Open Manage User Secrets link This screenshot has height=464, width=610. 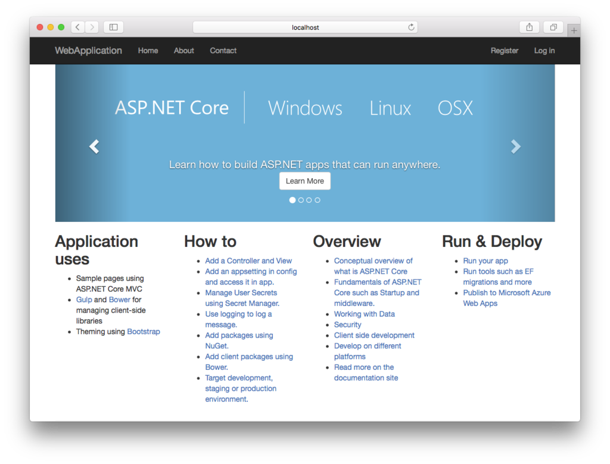click(242, 298)
